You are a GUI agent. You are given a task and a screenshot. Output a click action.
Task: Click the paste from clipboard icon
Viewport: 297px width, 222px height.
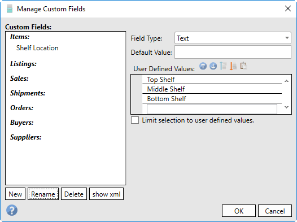(243, 66)
